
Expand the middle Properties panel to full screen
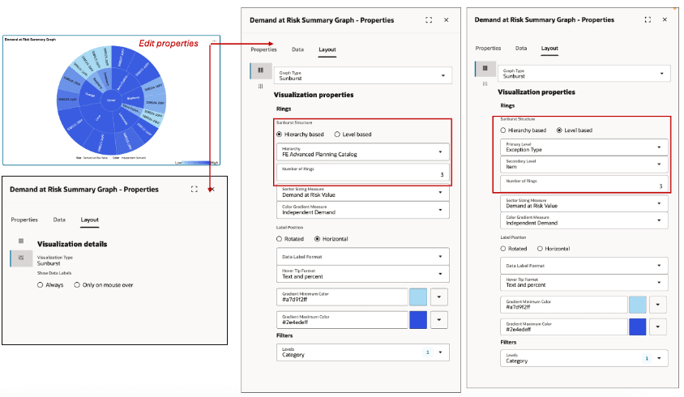429,20
